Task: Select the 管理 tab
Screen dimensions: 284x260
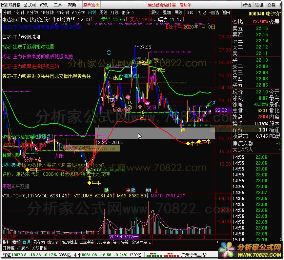Action: tap(26, 242)
